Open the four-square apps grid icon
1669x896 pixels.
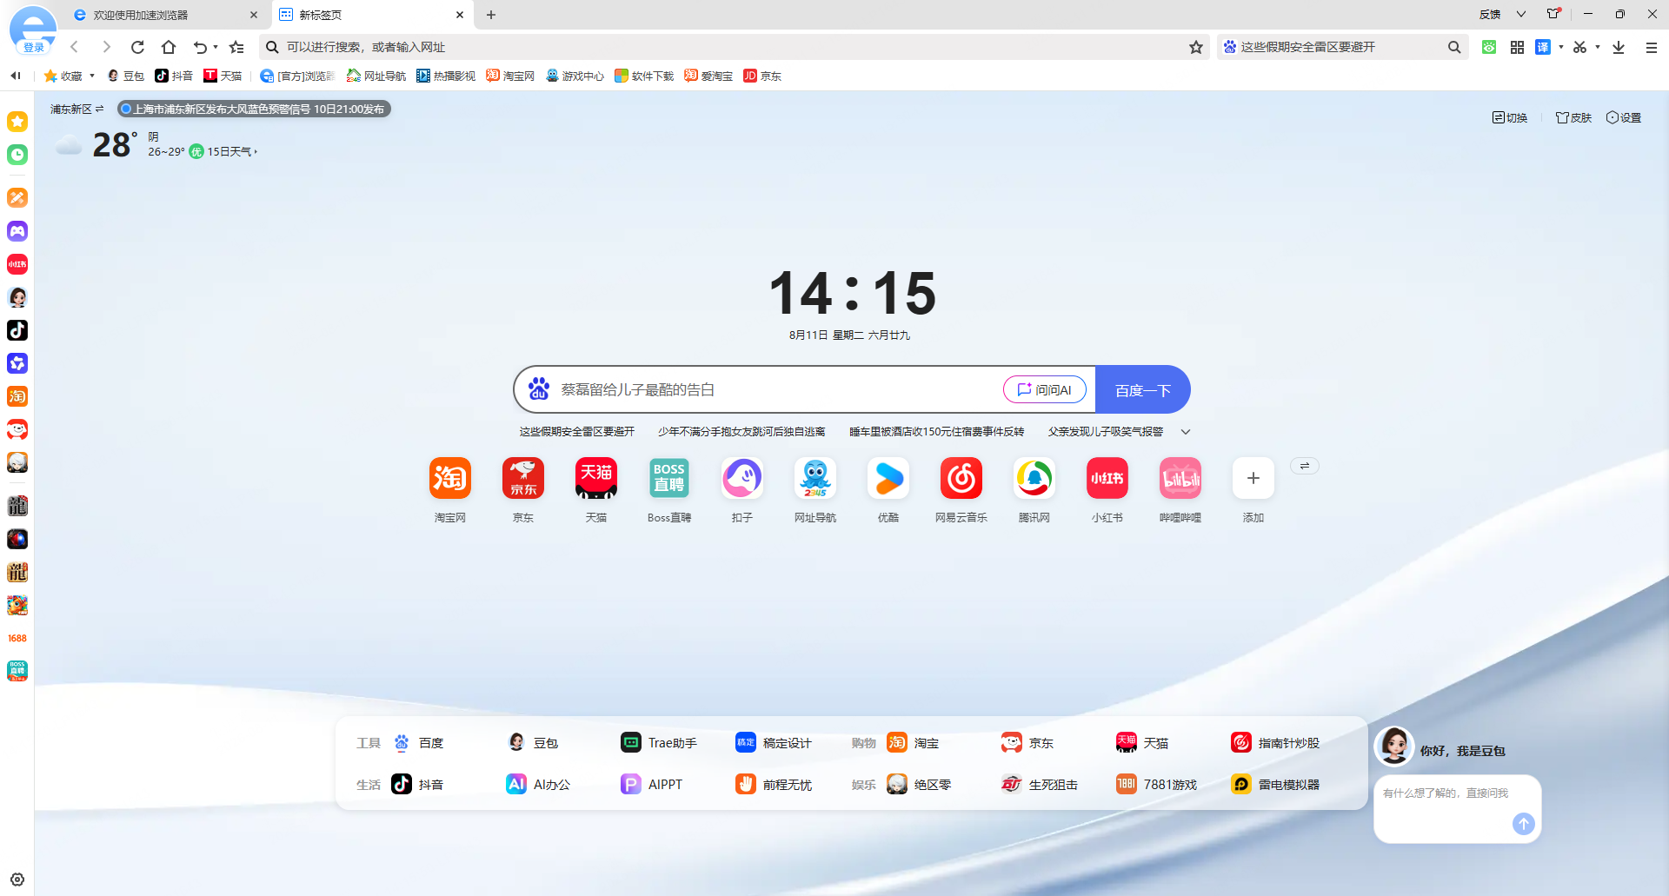[x=1517, y=47]
